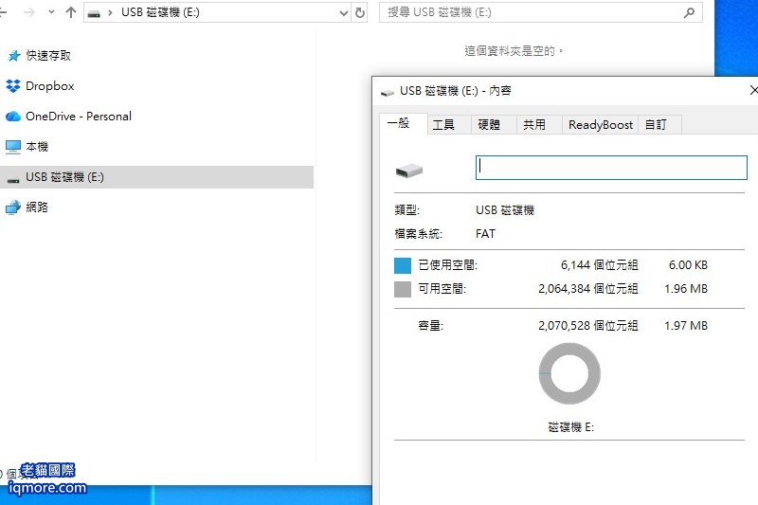This screenshot has width=758, height=505.
Task: Click the volume label text field
Action: [611, 167]
